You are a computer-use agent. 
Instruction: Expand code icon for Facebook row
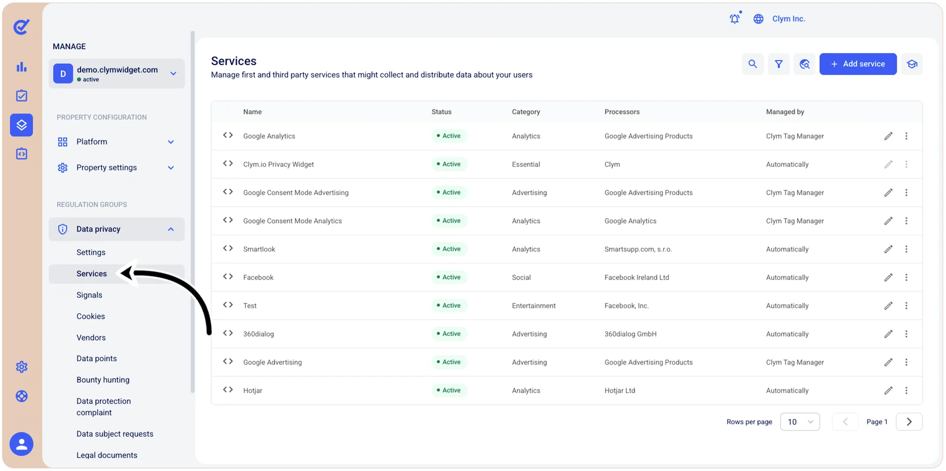227,277
